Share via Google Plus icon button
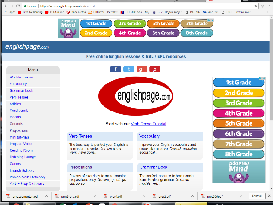The height and width of the screenshot is (205, 273). [142, 69]
